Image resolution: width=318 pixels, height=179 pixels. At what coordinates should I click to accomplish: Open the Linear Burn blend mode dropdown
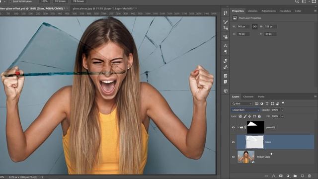click(x=245, y=110)
